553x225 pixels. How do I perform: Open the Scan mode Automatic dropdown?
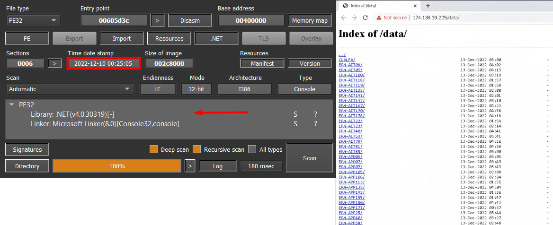click(x=70, y=89)
